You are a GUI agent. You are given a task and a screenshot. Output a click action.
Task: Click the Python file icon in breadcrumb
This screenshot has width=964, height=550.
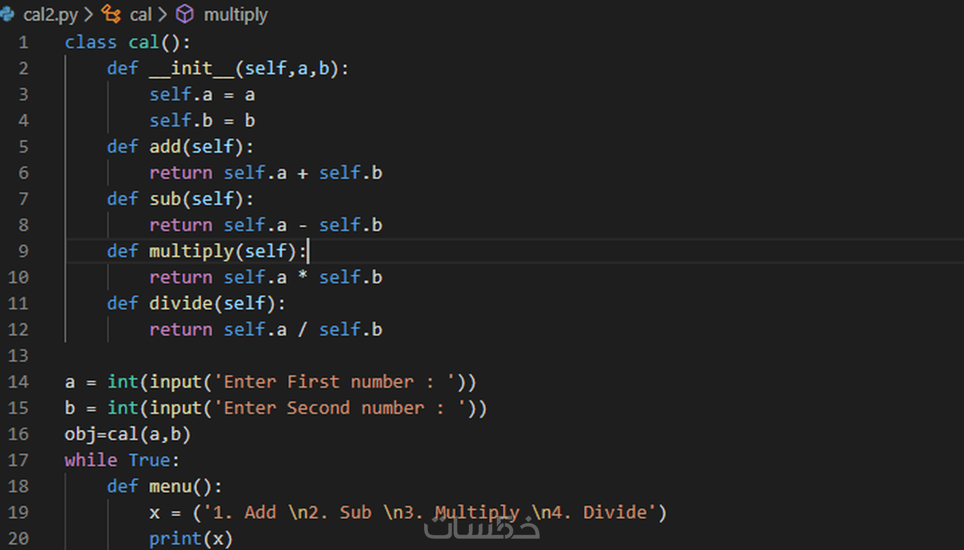click(x=7, y=14)
